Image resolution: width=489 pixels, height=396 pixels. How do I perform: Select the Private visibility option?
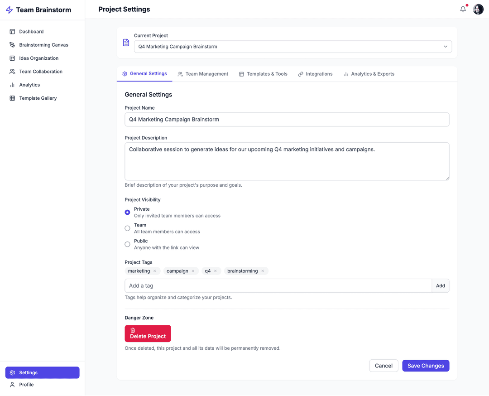(127, 212)
